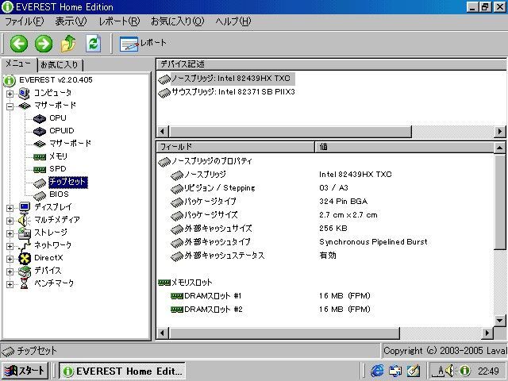Launch Internet Explorer from quick launch
Screen dimensions: 508x381
[x=377, y=371]
